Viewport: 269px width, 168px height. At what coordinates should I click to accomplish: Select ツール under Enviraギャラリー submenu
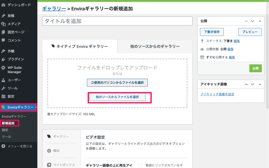[x=7, y=136]
